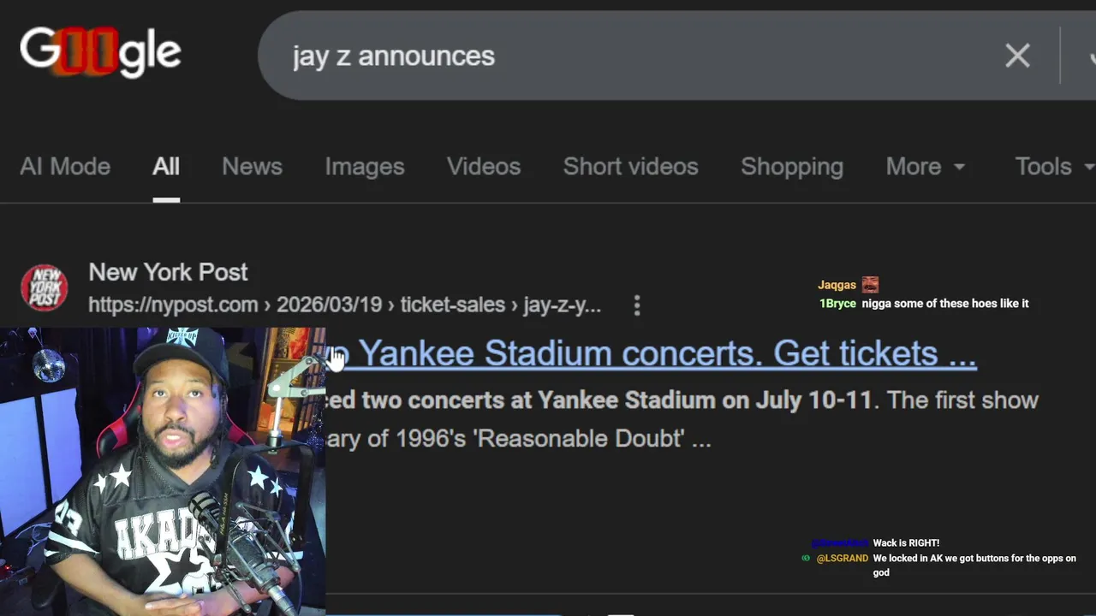Click the green badge beside @LSGRAND
The image size is (1096, 616).
(x=806, y=558)
